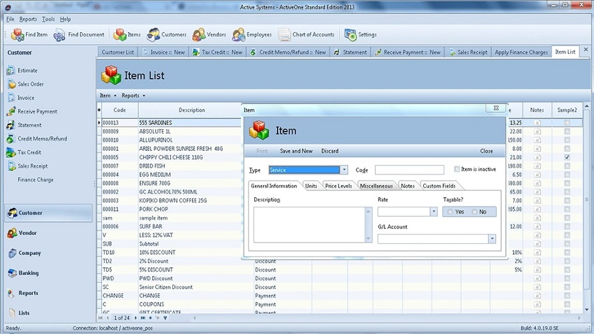Screen dimensions: 594x334
Task: Open the Settings toolbar icon
Action: coord(360,35)
